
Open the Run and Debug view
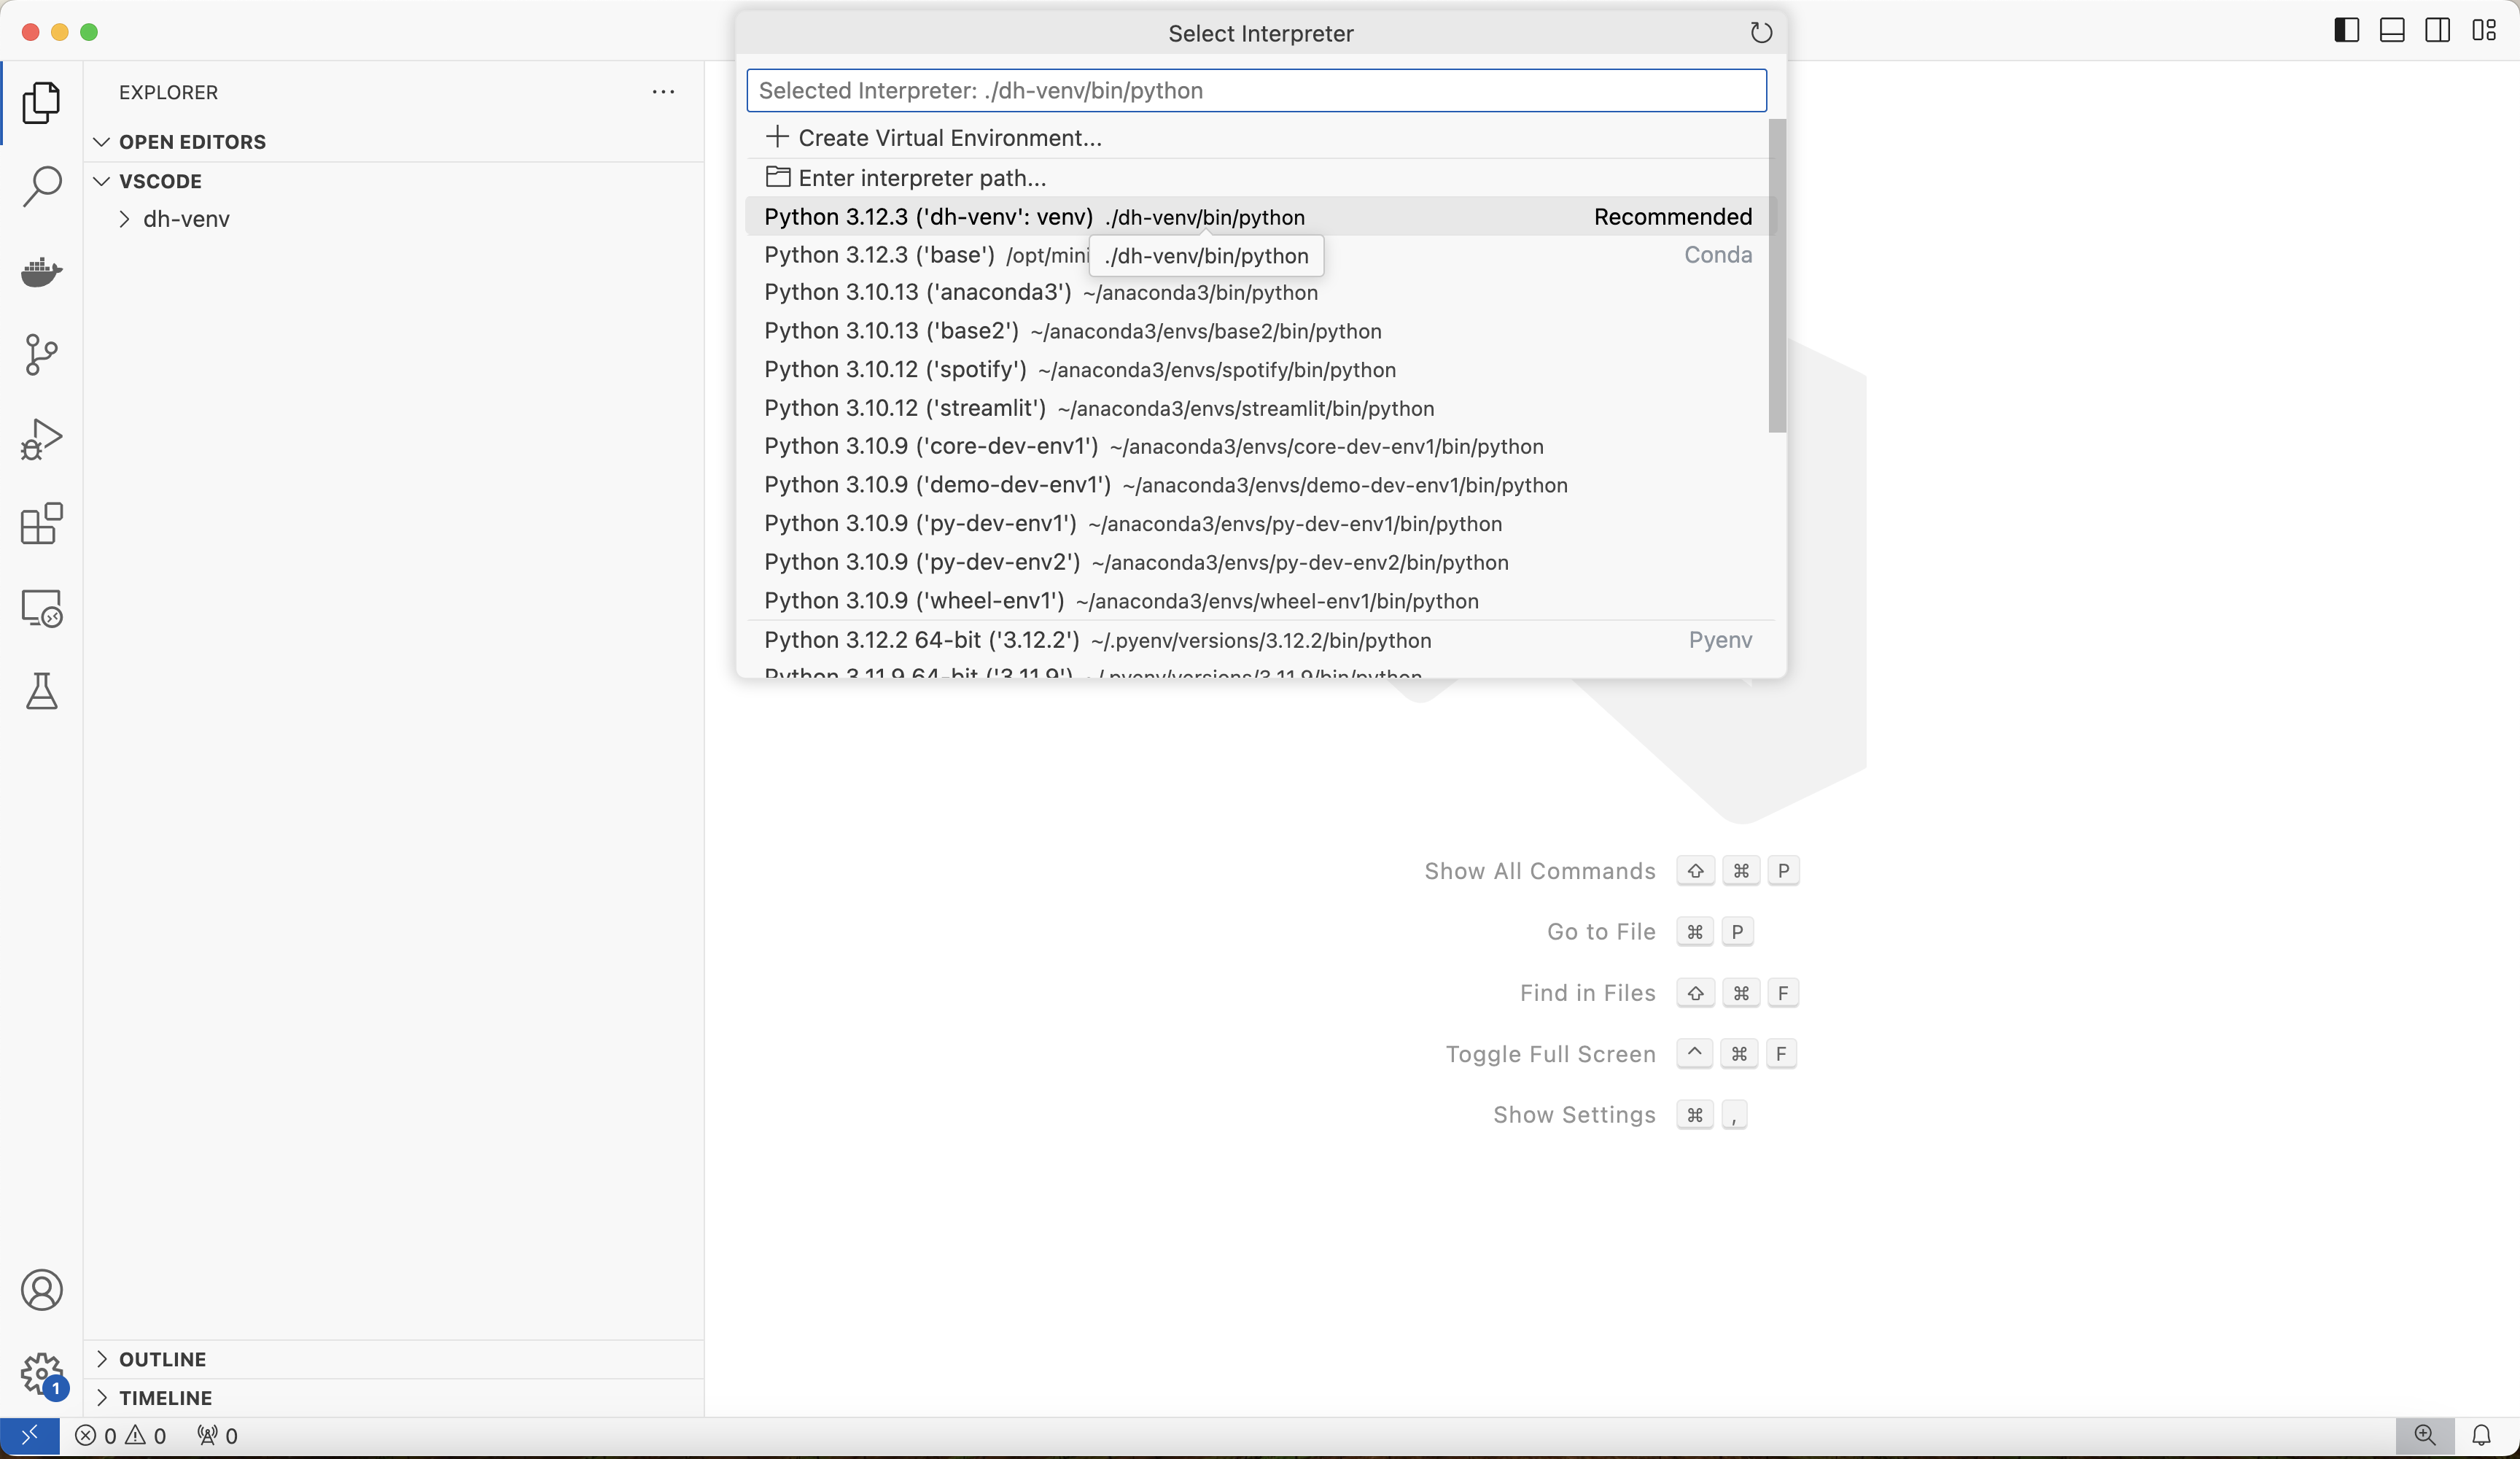[41, 439]
